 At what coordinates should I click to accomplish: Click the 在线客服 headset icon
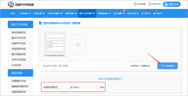point(135,4)
